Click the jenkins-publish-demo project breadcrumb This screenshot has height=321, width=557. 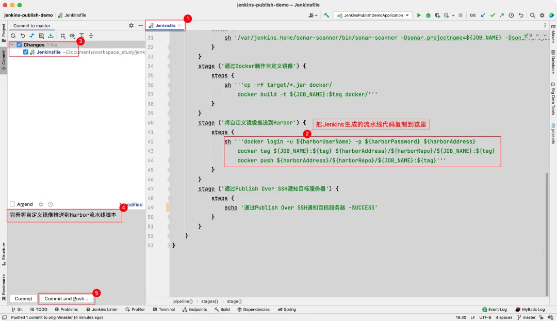[28, 15]
